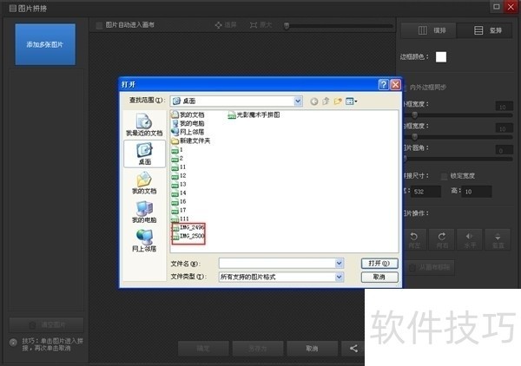Screen dimensions: 521x366
Task: Switch to 横排 layout tab
Action: pyautogui.click(x=429, y=30)
